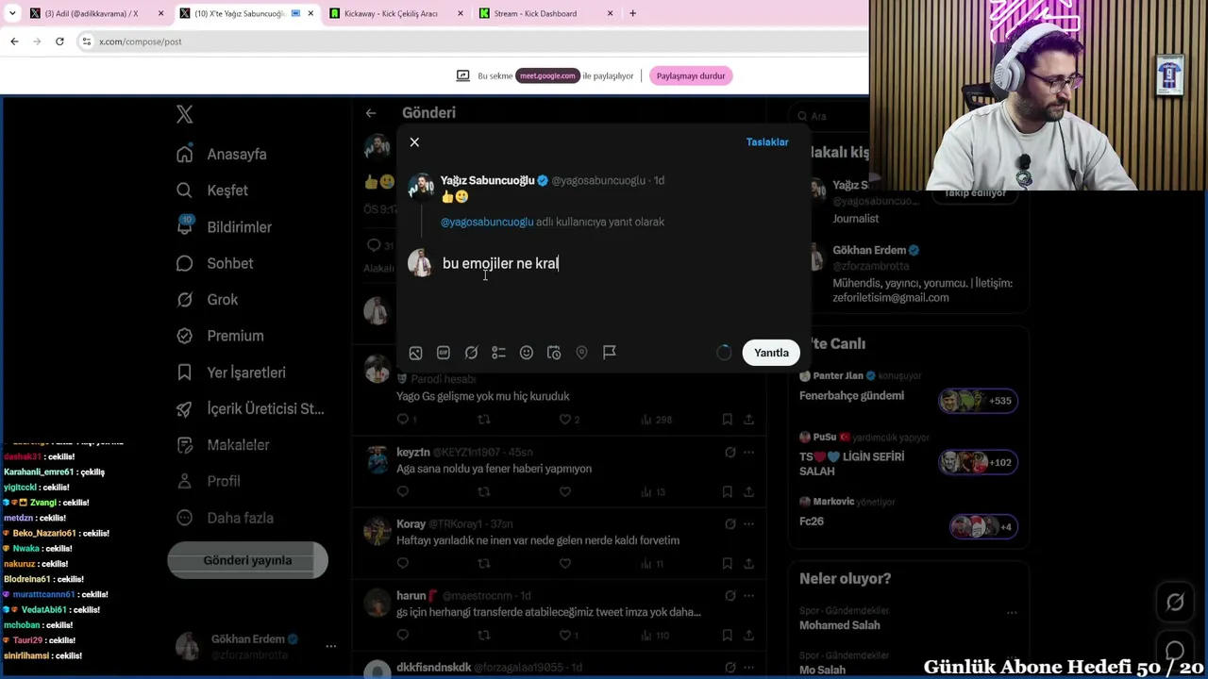
Task: Open account menu beside Gökhan Erdem
Action: pos(331,647)
